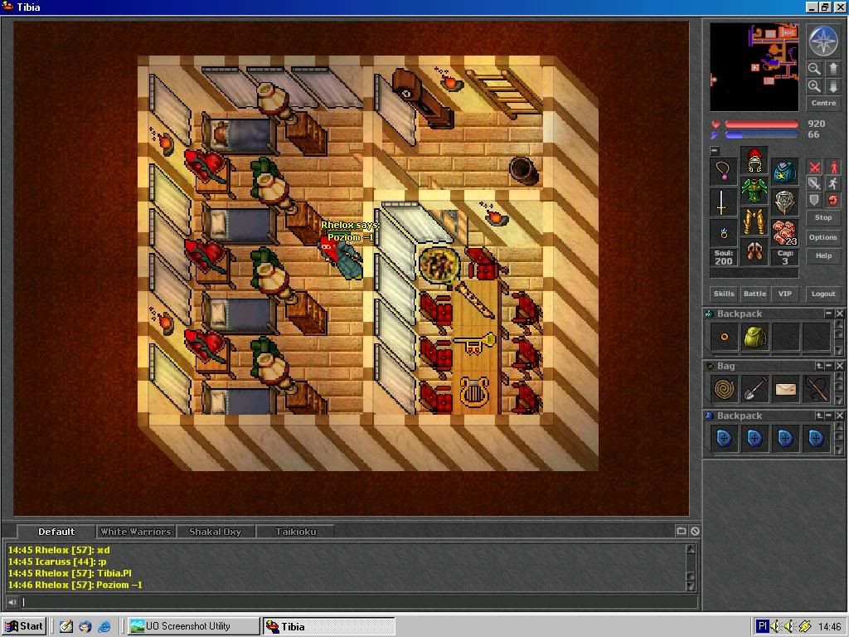
Task: Switch to UO Screenshot Utility in taskbar
Action: tap(193, 626)
